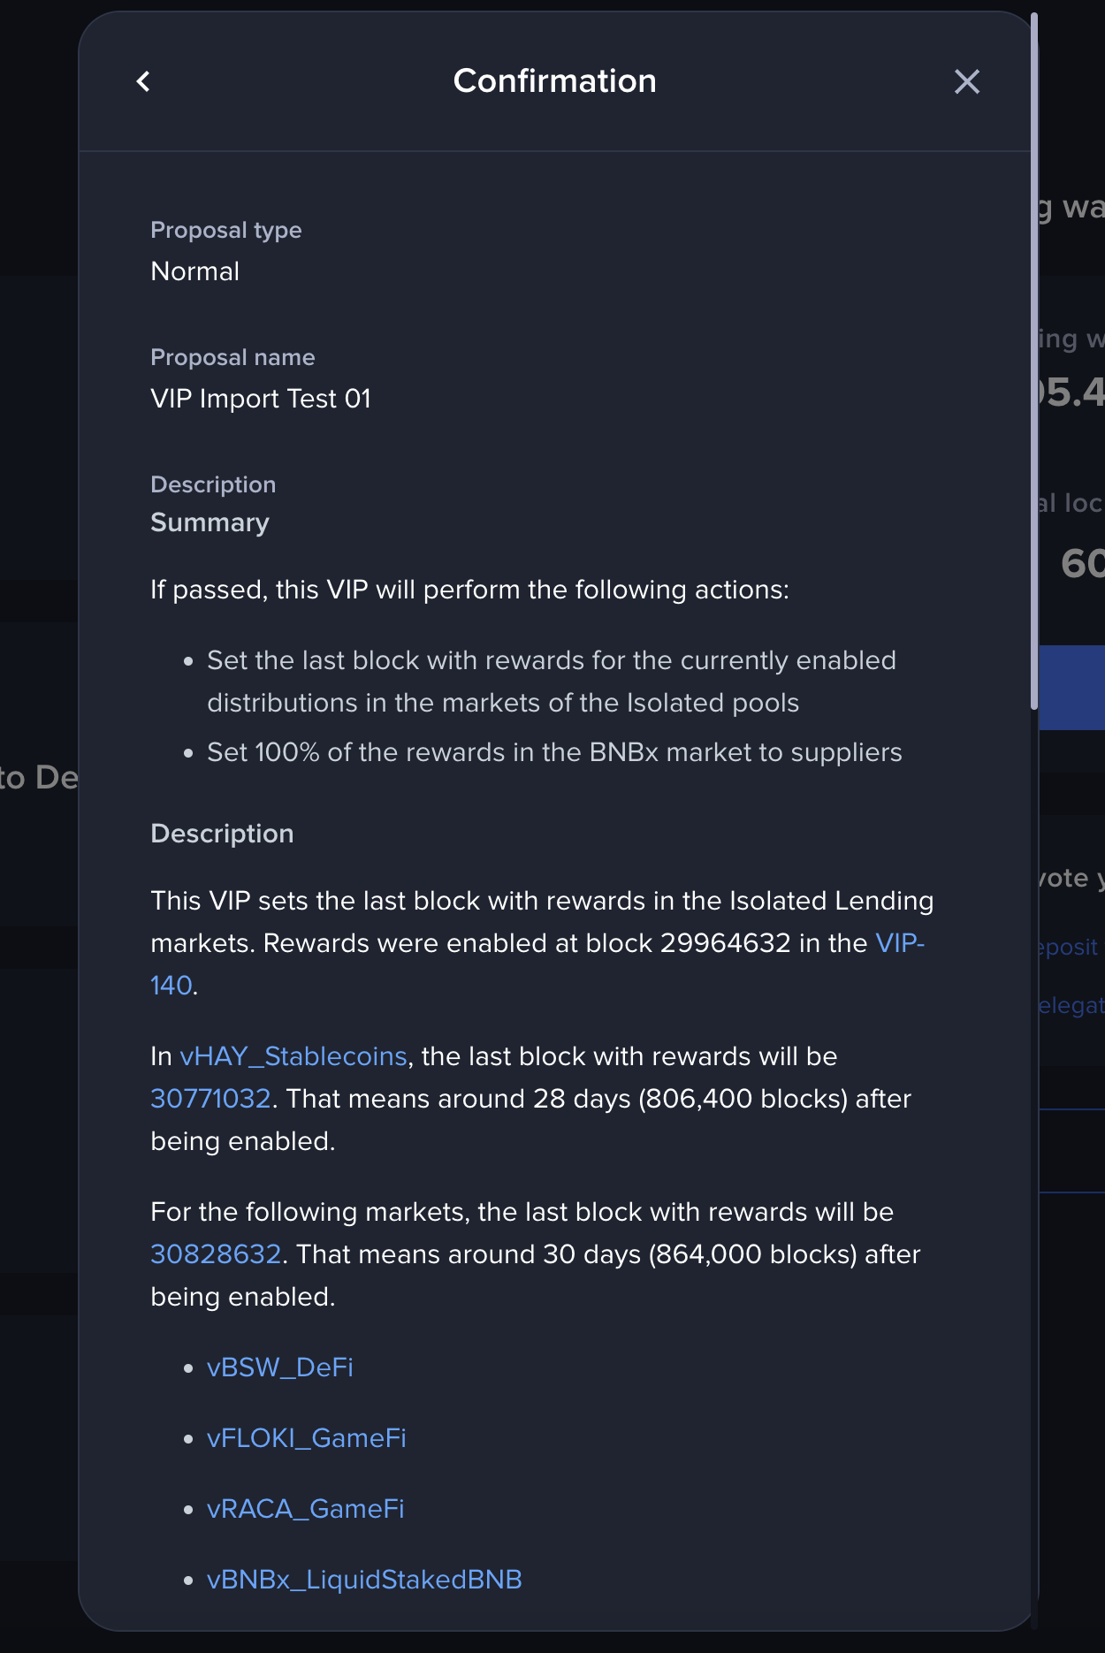
Task: Click the blue button behind the dialog
Action: [x=1071, y=687]
